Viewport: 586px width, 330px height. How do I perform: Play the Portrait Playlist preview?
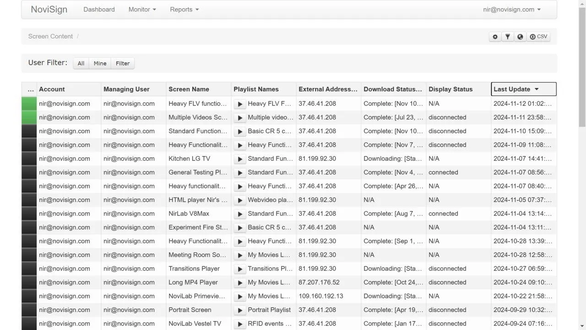click(240, 310)
